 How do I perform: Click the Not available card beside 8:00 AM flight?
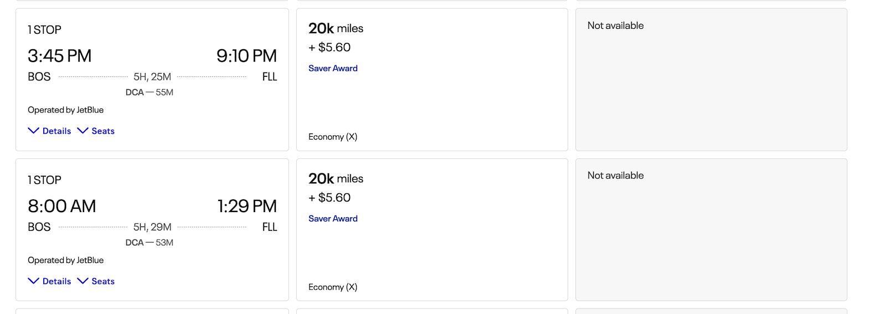tap(711, 230)
